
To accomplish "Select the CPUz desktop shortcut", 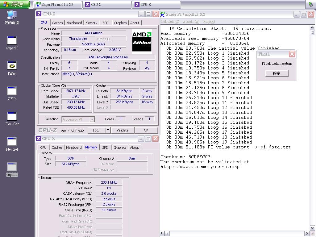I will (12, 94).
